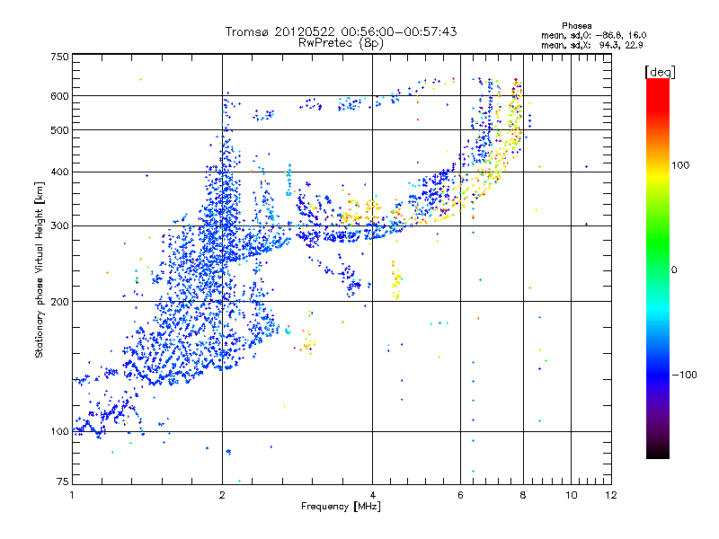This screenshot has height=539, width=719.
Task: Click the 'Phases' header text
Action: [577, 26]
